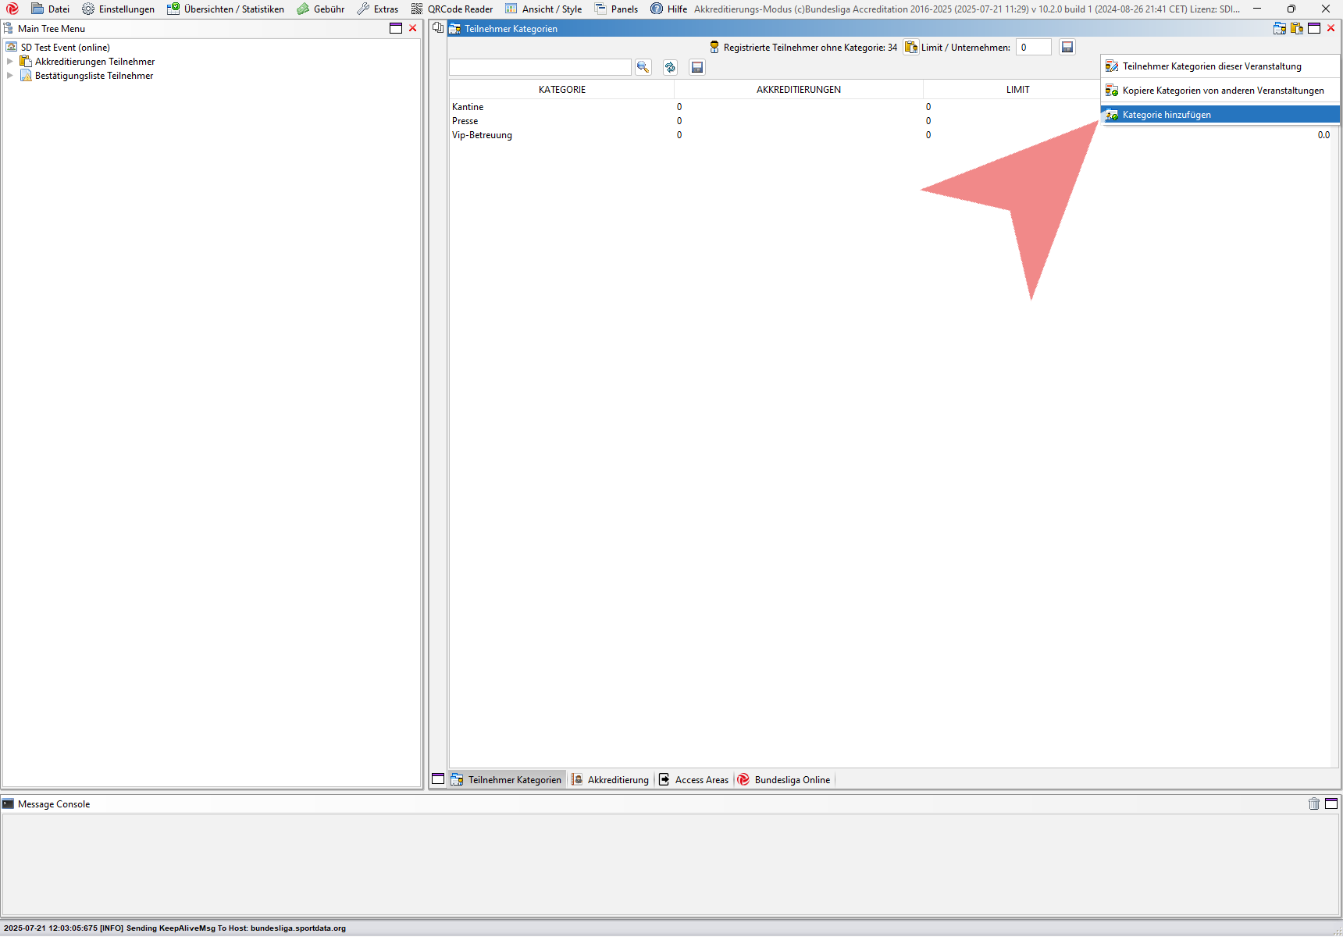Switch to Teilnehmer Kategorien bottom tab

[506, 780]
